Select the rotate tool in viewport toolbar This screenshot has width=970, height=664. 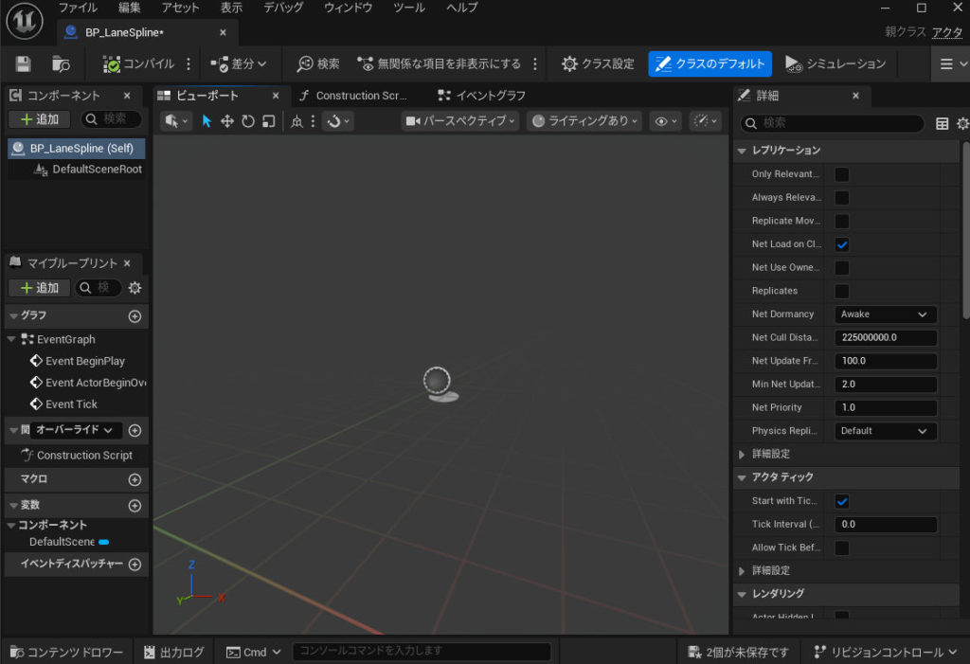point(248,121)
